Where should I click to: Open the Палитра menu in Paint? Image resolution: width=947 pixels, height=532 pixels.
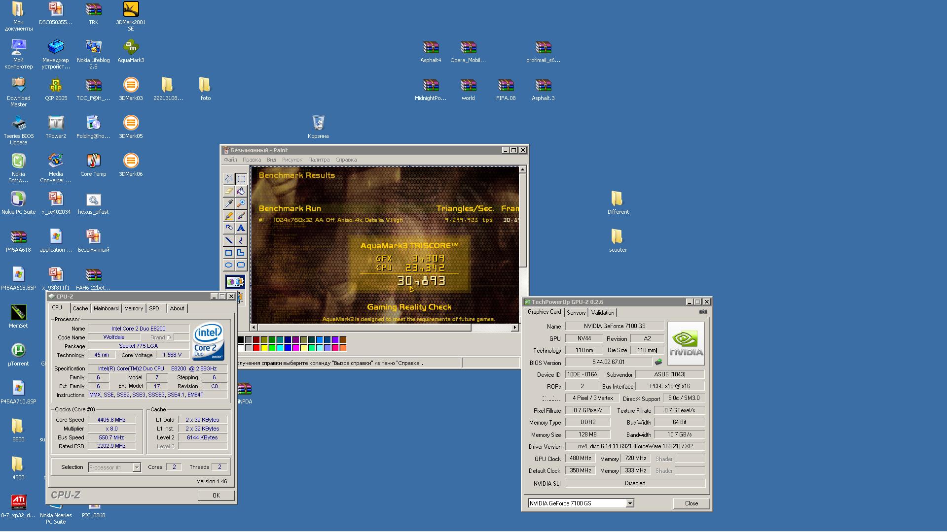tap(319, 160)
